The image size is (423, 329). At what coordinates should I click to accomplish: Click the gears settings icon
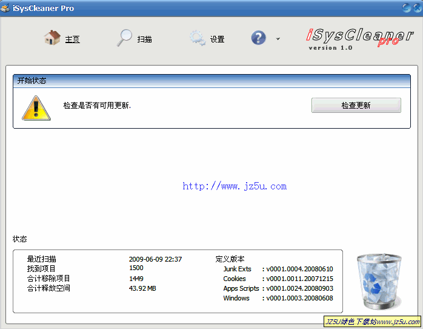click(x=197, y=38)
